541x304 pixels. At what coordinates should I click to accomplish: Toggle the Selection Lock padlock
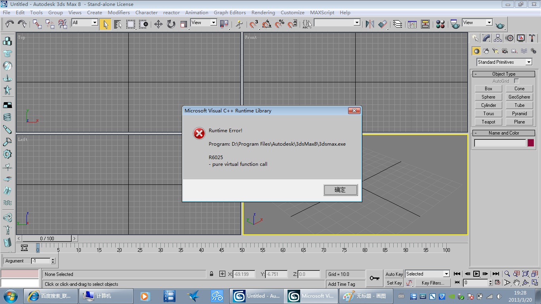[x=211, y=274]
